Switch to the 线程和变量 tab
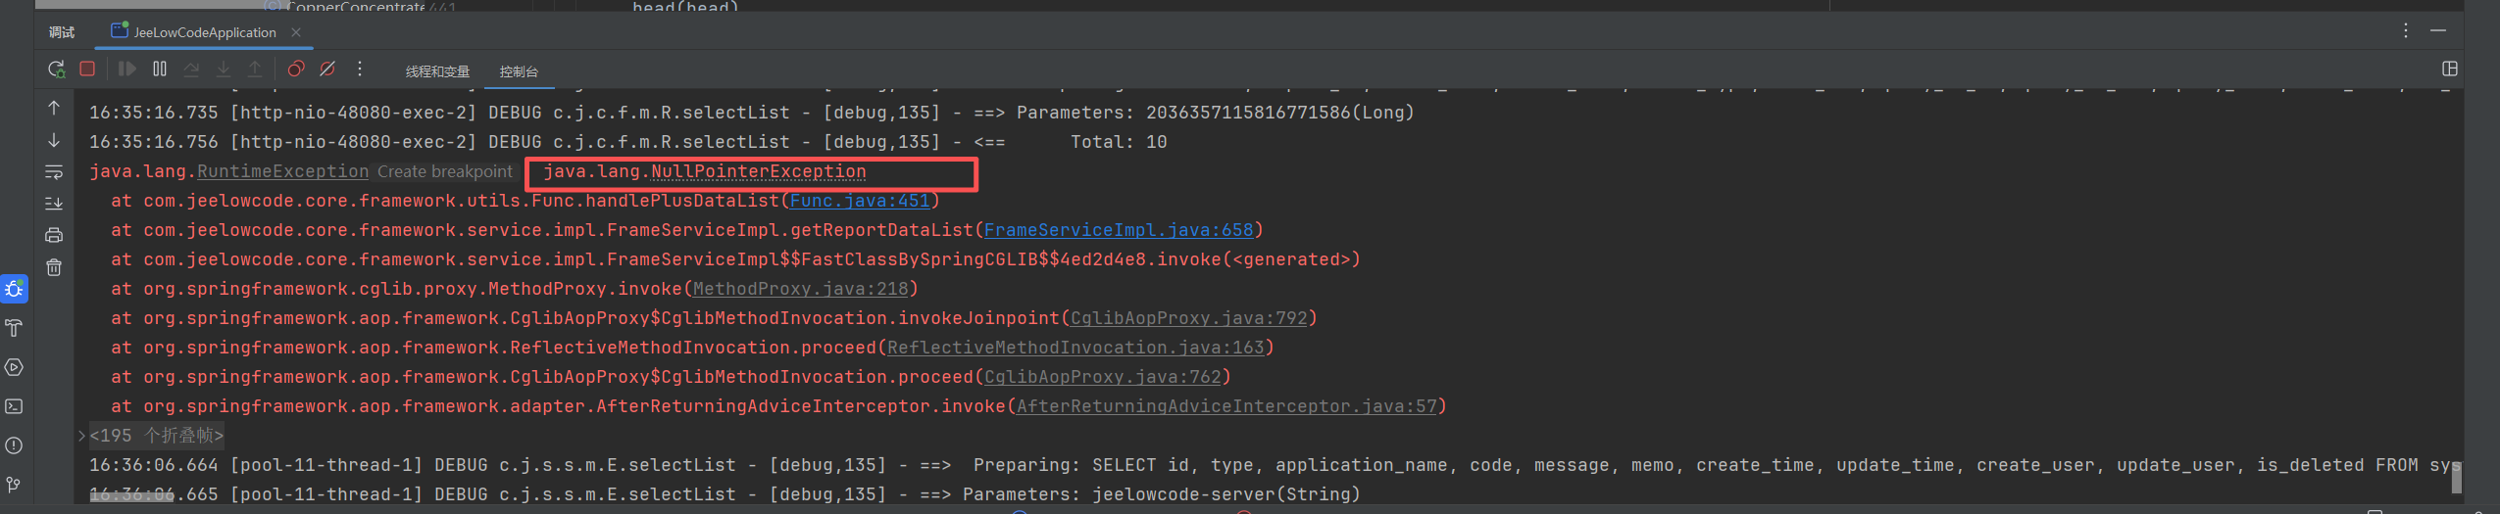 (x=437, y=71)
